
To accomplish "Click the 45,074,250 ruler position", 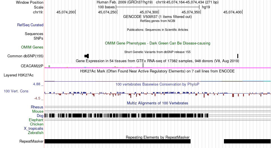I will click(x=107, y=12).
